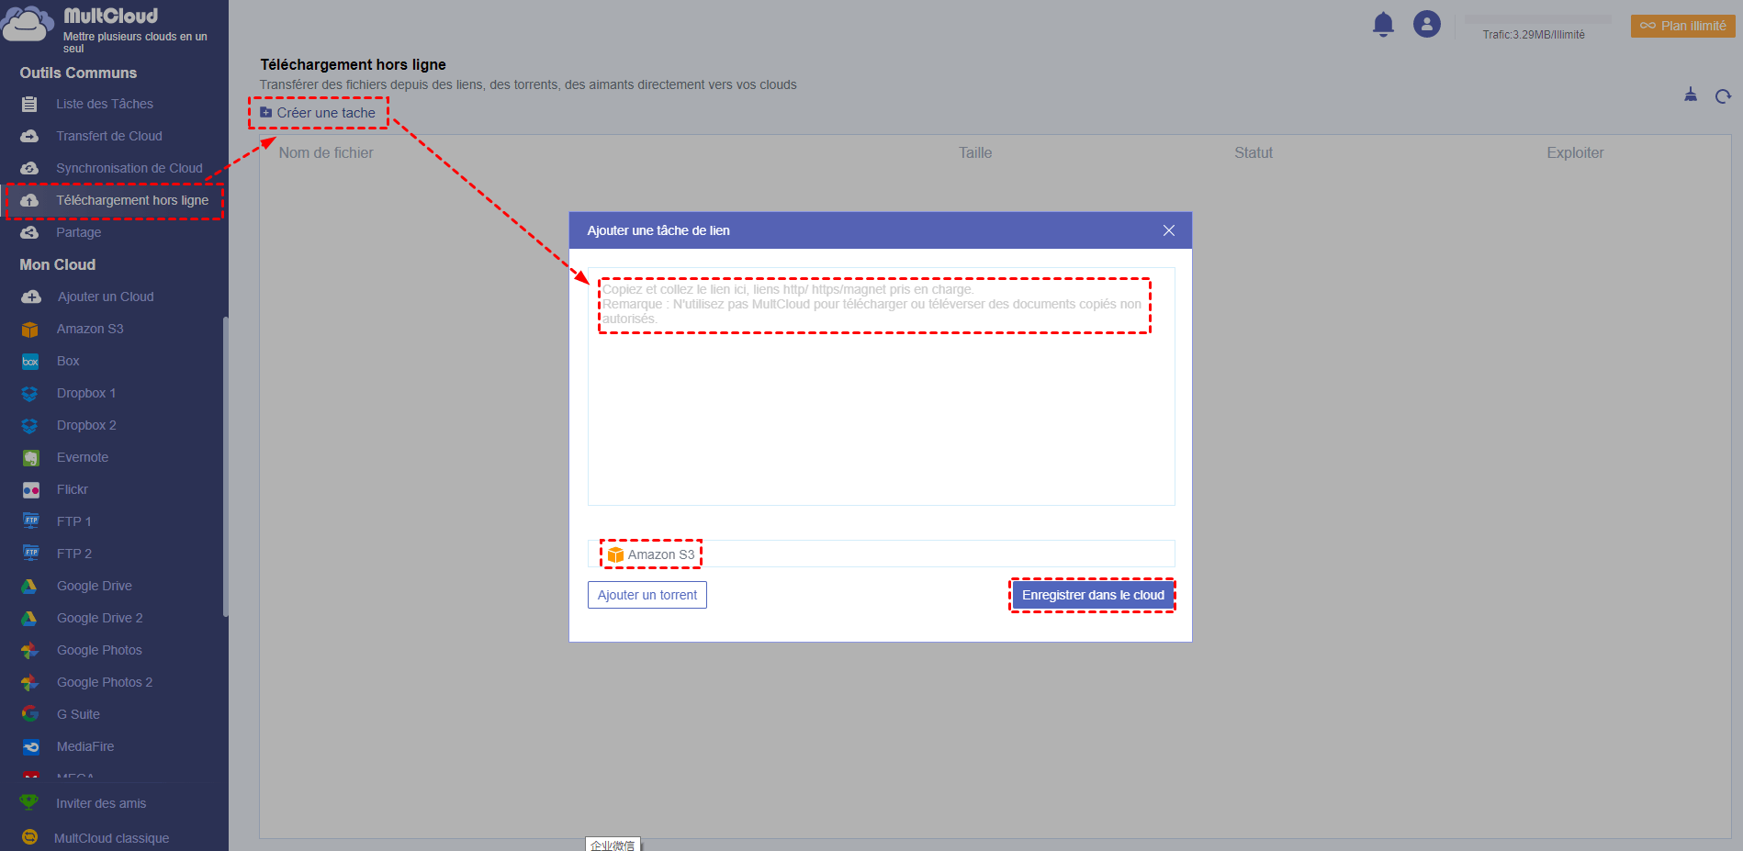Click the traffic usage progress bar
This screenshot has width=1743, height=851.
(x=1538, y=19)
